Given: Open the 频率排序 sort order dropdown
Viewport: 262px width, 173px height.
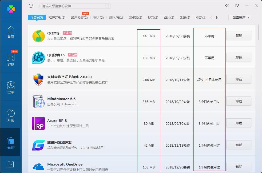Looking at the screenshot, I should (240, 17).
